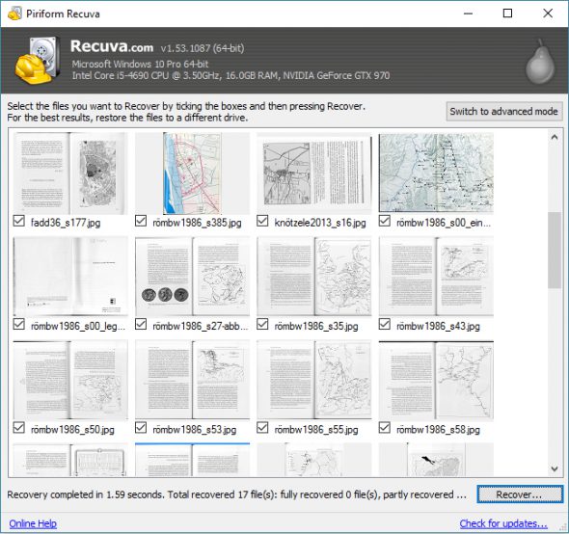This screenshot has height=534, width=569.
Task: Click the vertical scrollbar thumb
Action: [x=555, y=251]
